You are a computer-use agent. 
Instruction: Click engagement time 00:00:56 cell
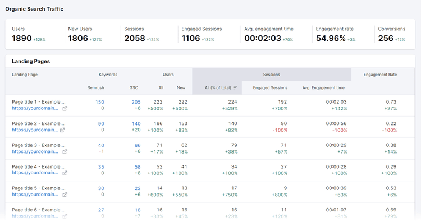pyautogui.click(x=336, y=123)
